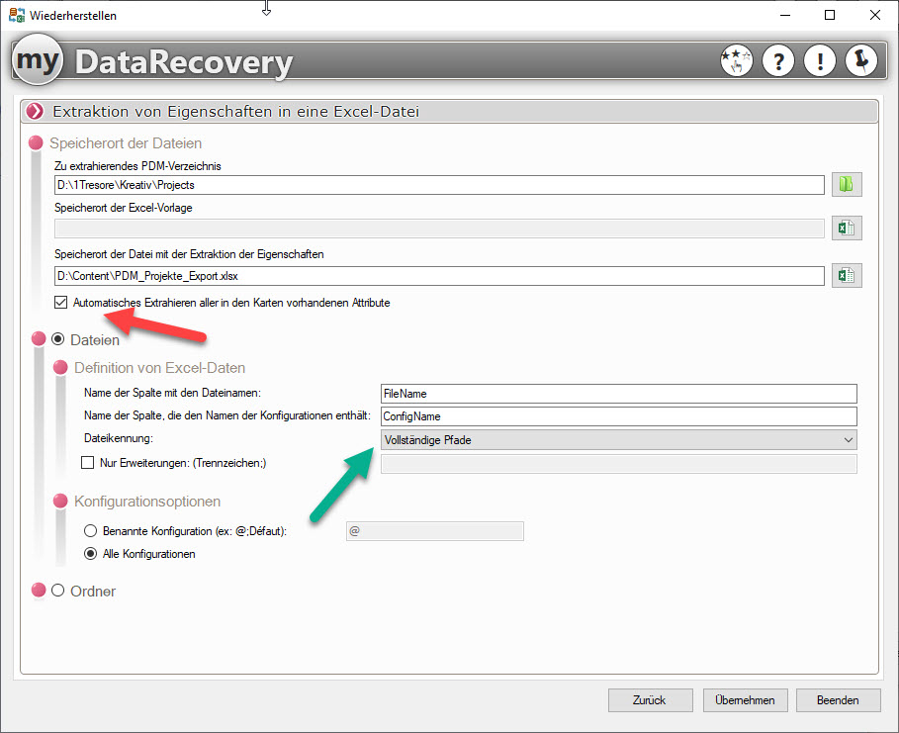This screenshot has height=733, width=899.
Task: Click the pushpin icon in header
Action: [x=861, y=60]
